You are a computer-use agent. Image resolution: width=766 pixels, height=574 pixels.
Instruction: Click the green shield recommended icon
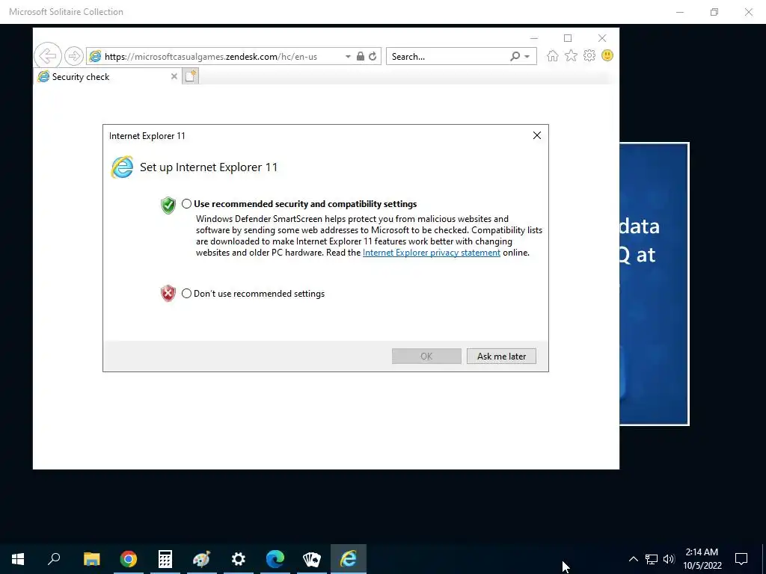(x=168, y=205)
